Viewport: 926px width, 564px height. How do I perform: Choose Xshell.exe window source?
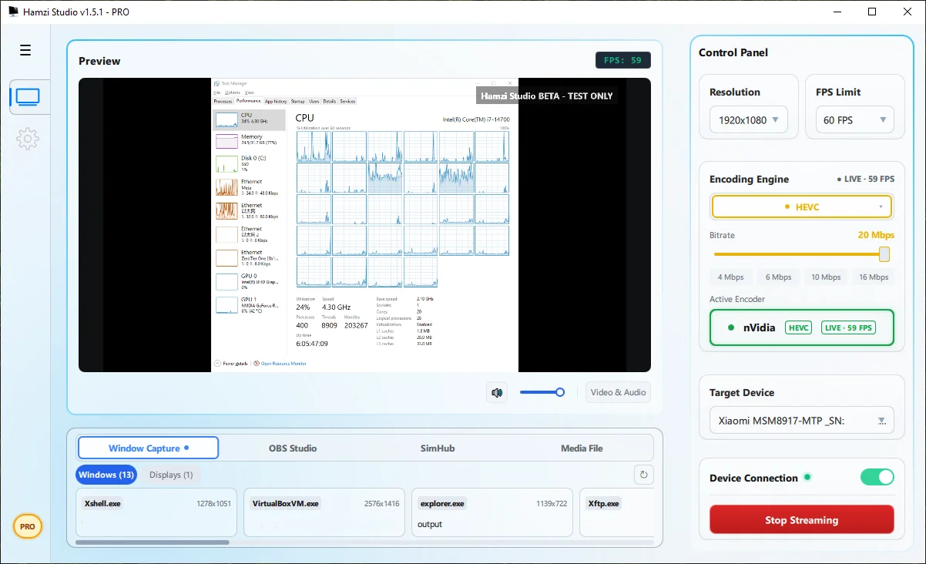(158, 512)
